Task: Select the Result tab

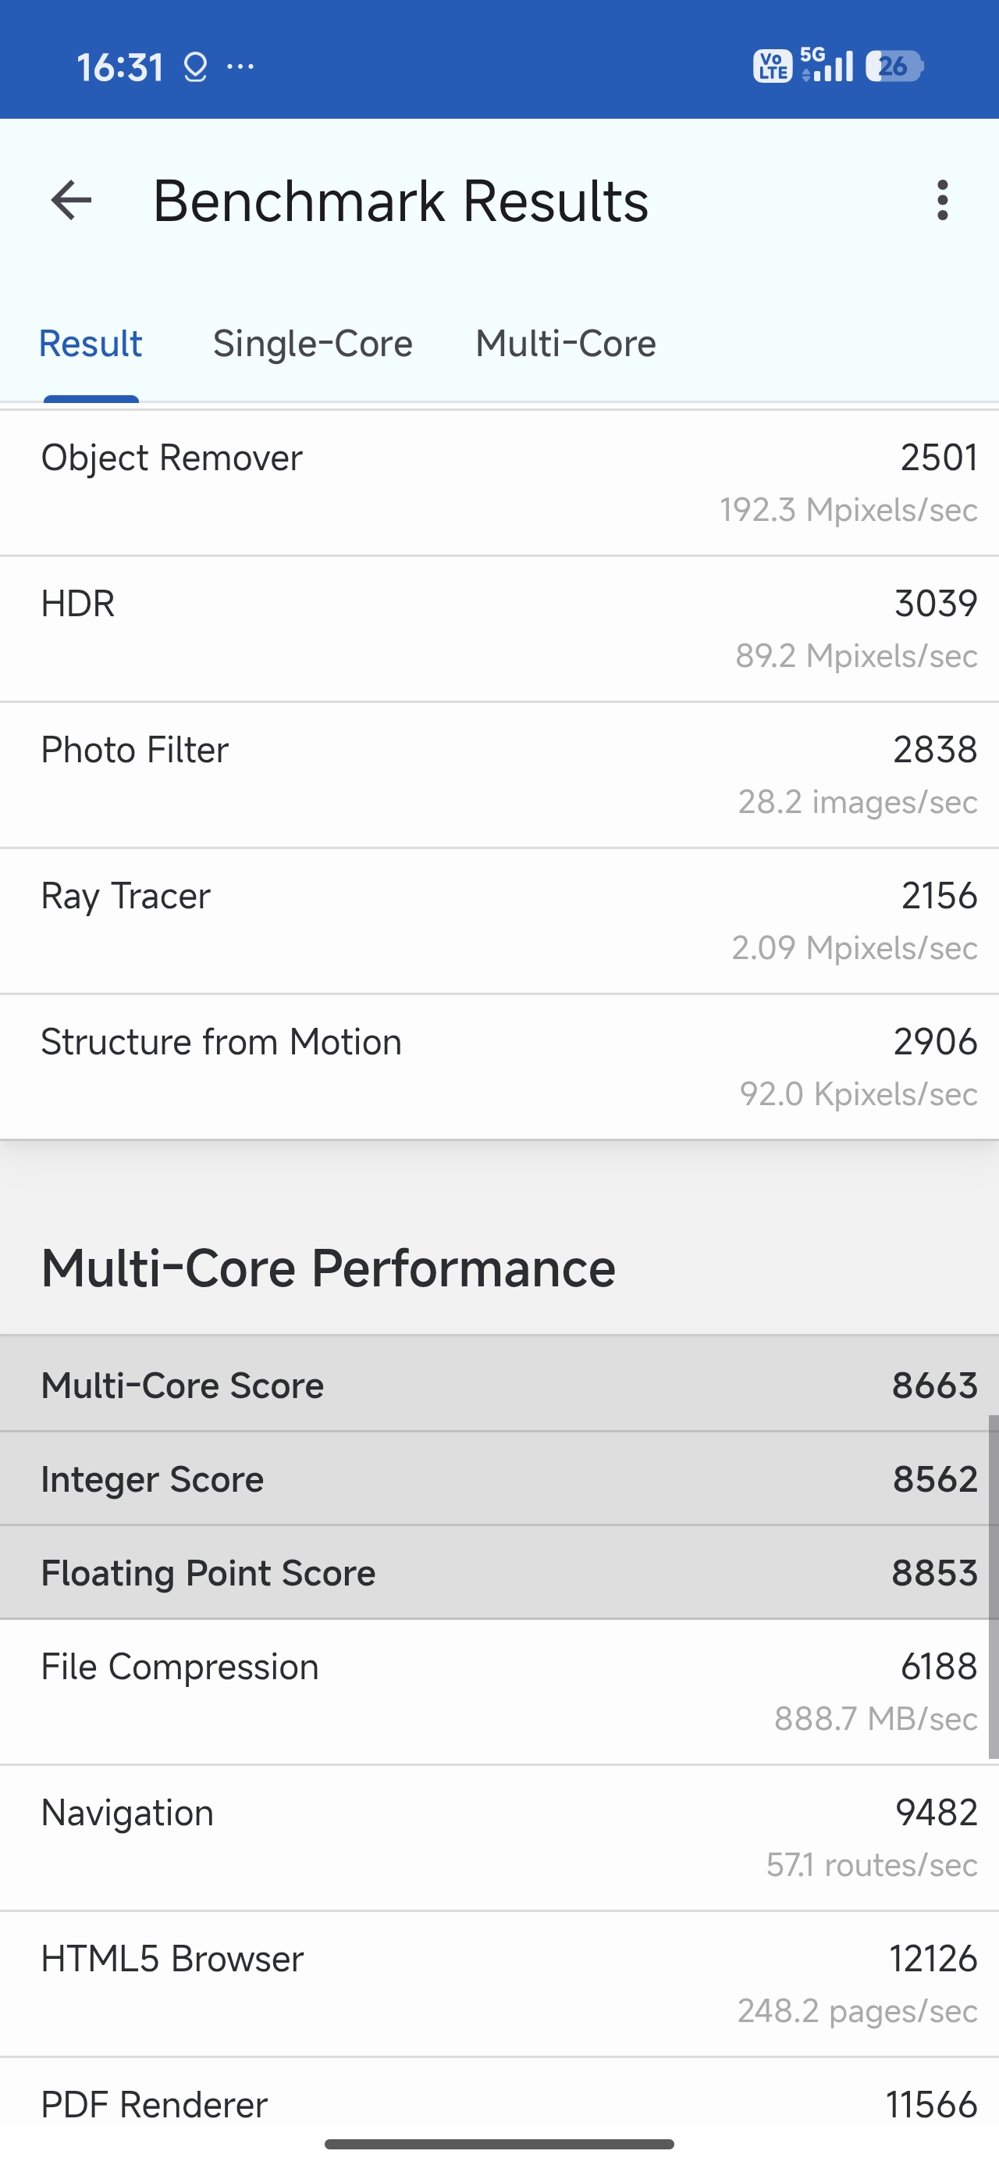Action: click(x=91, y=344)
